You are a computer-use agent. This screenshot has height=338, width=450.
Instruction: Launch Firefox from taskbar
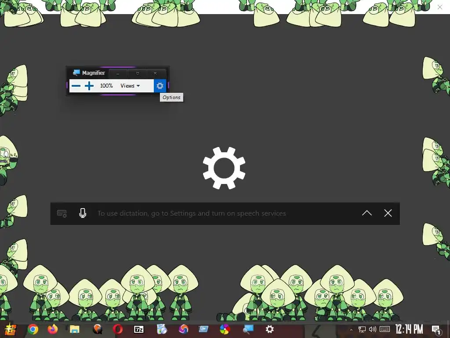[x=53, y=329]
